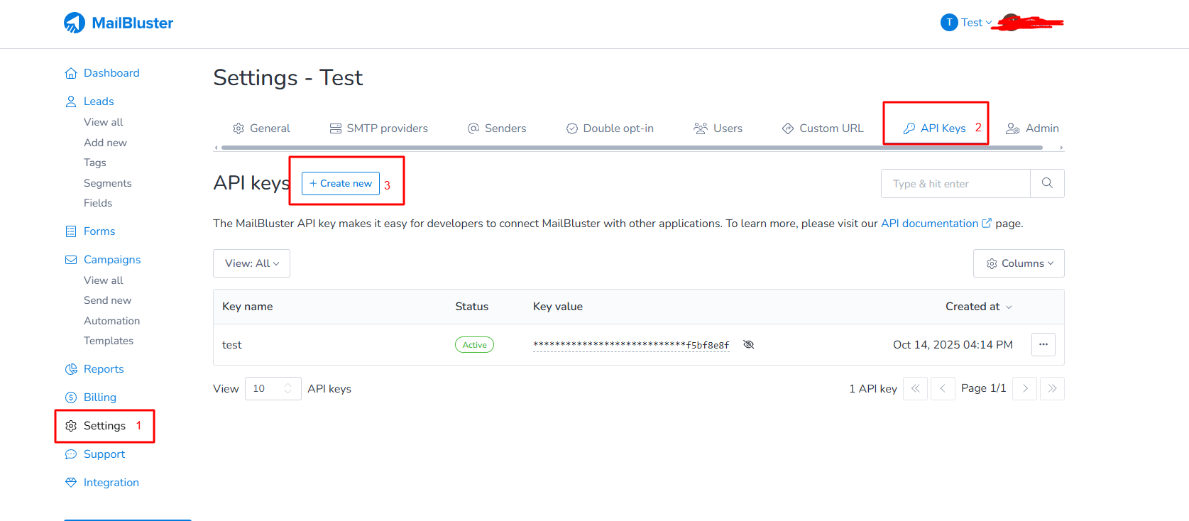
Task: Click the Support chat bubble icon
Action: click(71, 454)
